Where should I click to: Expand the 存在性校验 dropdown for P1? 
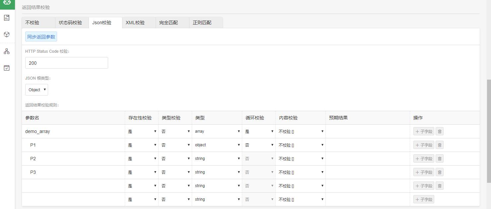(x=142, y=145)
